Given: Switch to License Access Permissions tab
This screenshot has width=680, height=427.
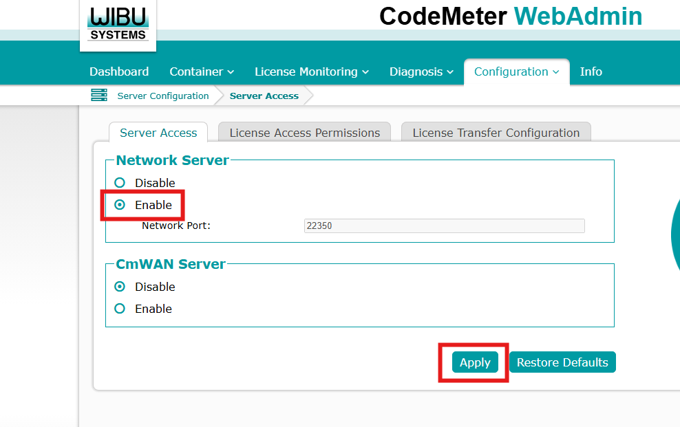Looking at the screenshot, I should click(304, 133).
